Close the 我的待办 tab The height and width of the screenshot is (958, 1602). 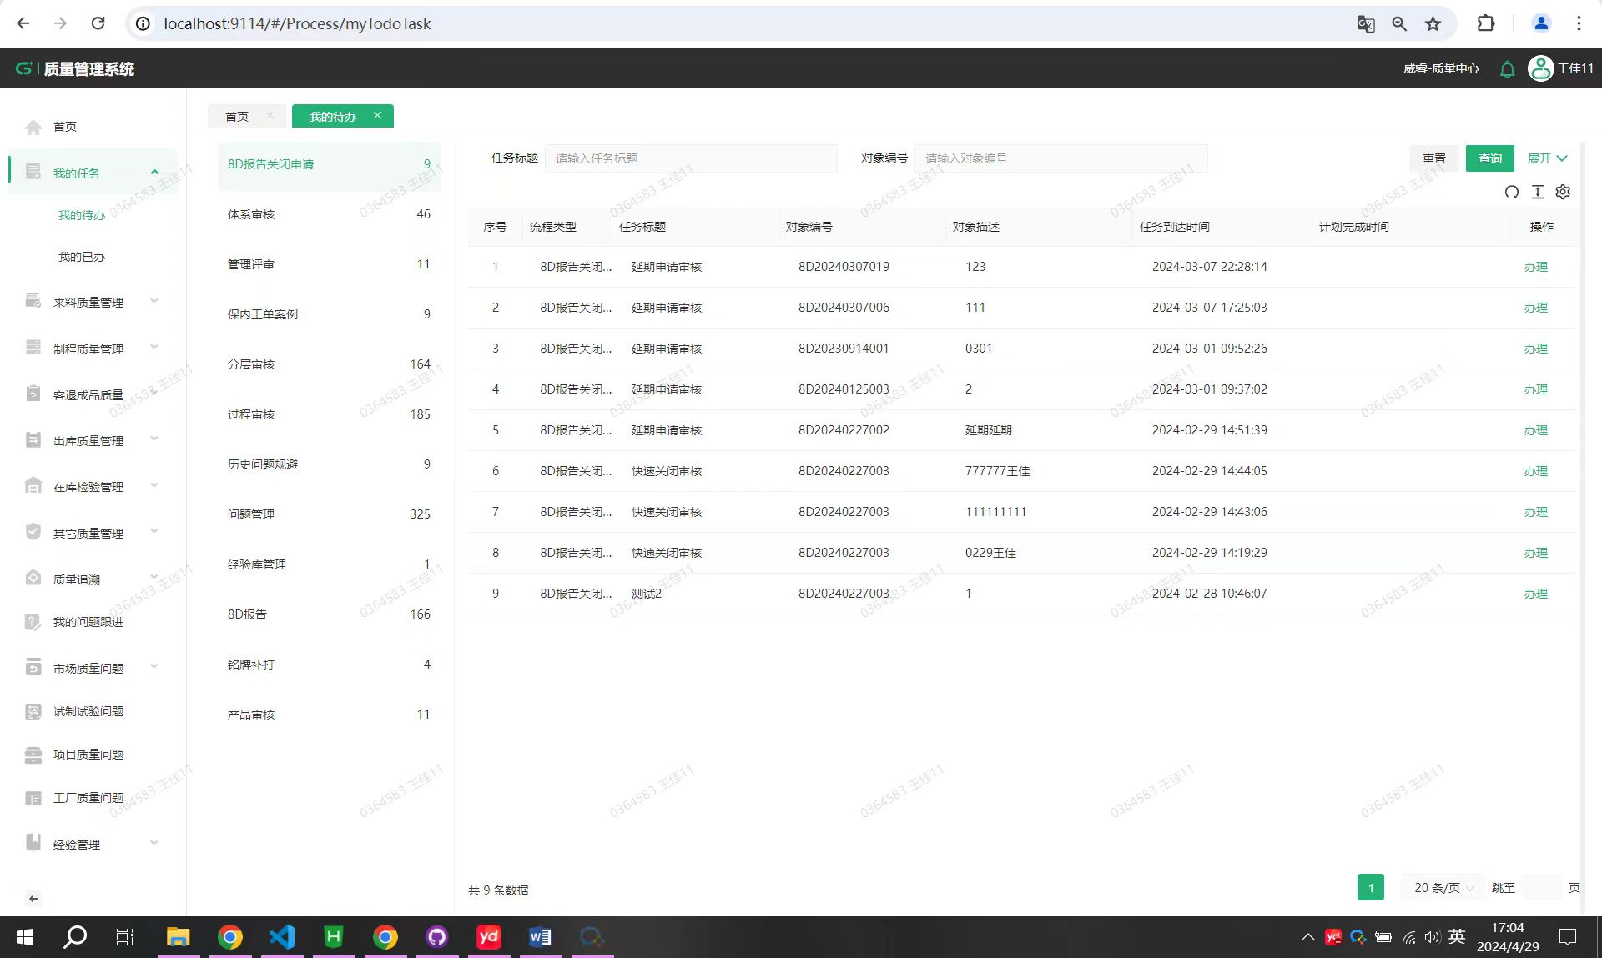pos(377,116)
